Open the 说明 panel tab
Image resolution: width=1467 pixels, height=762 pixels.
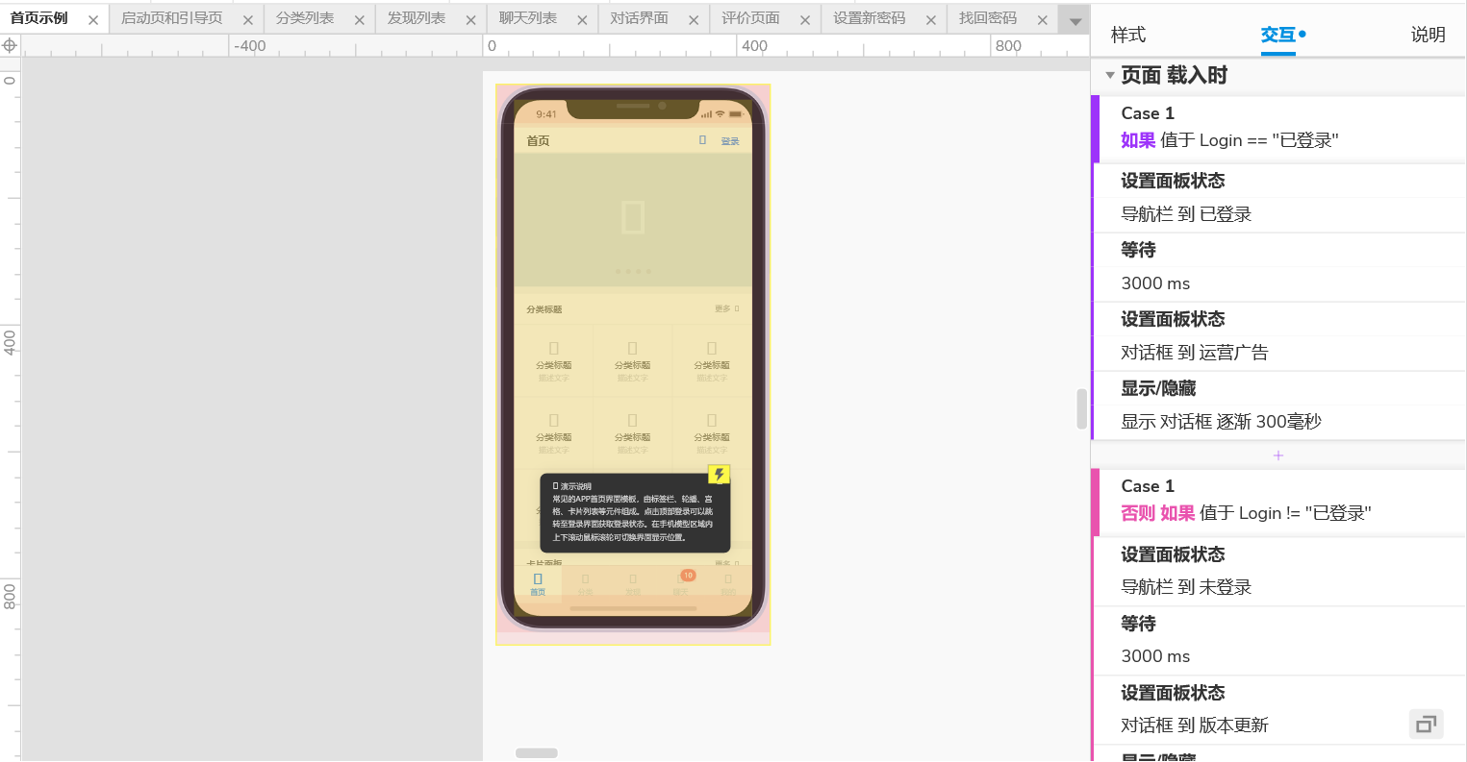(1429, 35)
